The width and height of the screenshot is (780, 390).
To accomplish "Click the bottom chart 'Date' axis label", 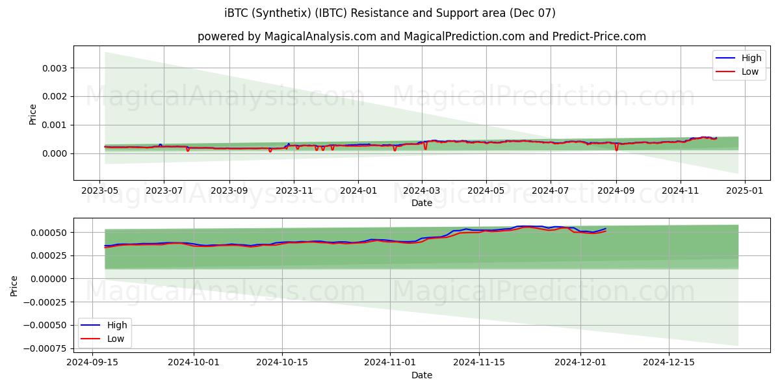I will (x=422, y=375).
